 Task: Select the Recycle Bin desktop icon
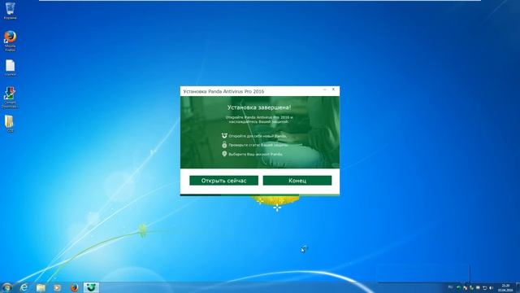pos(10,11)
